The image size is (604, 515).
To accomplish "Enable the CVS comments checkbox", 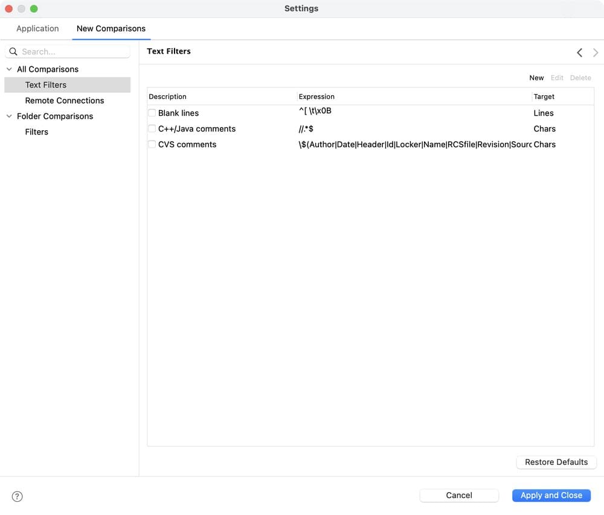I will [152, 144].
